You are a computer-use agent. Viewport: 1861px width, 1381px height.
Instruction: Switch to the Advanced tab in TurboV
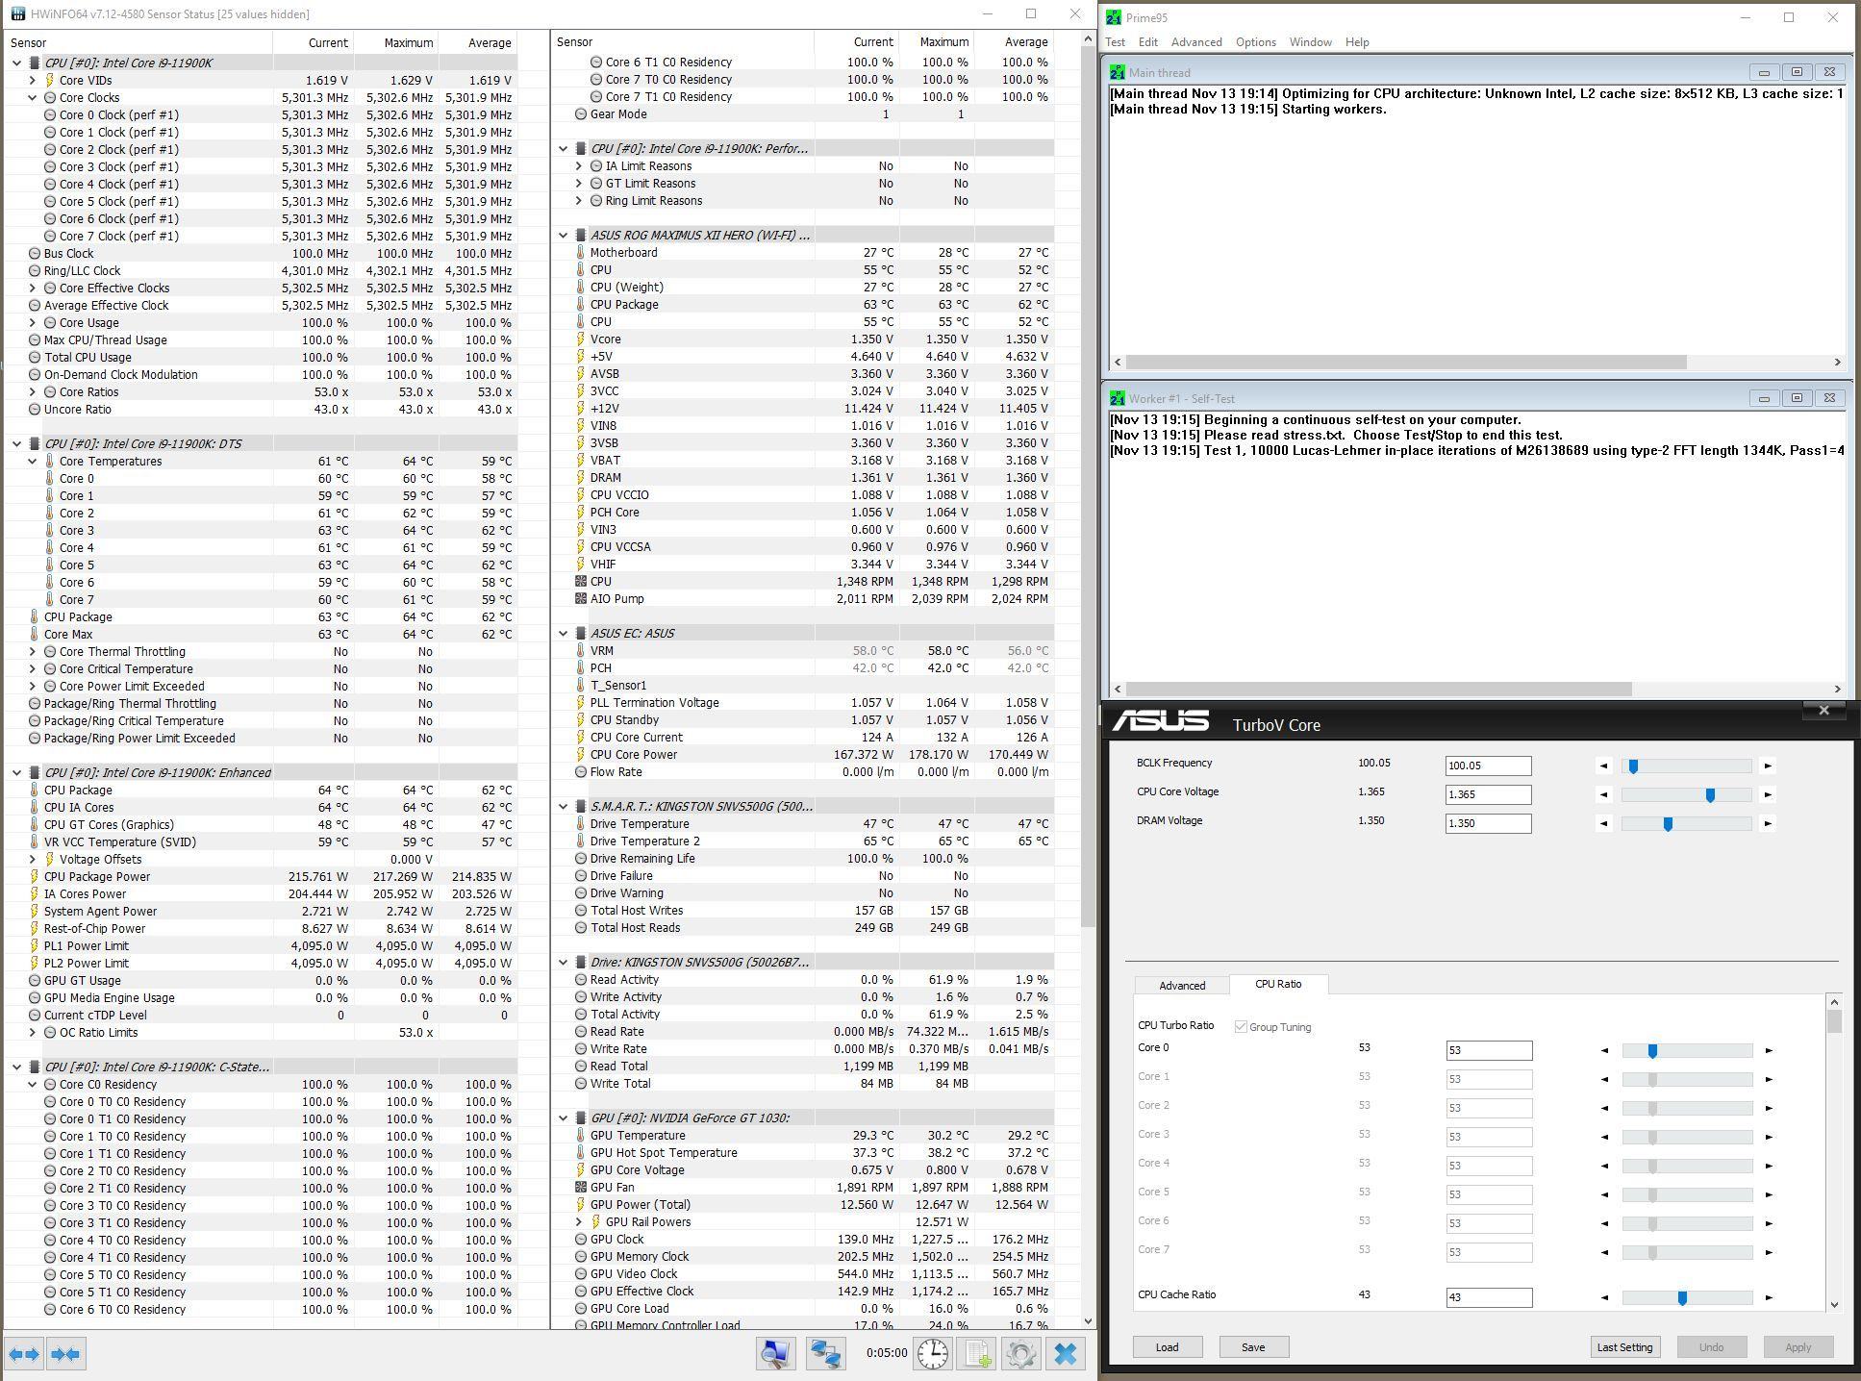(x=1181, y=986)
